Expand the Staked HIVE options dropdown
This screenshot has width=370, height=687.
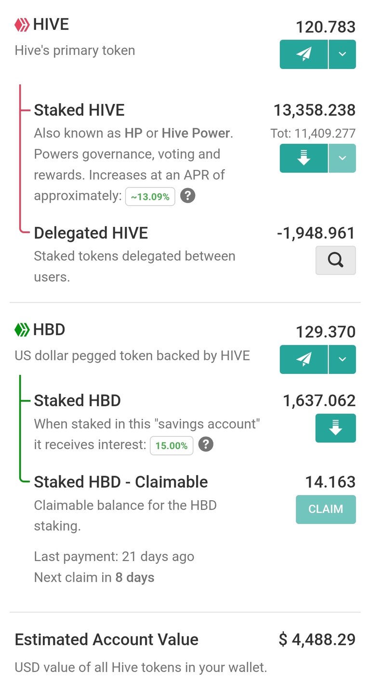point(343,158)
